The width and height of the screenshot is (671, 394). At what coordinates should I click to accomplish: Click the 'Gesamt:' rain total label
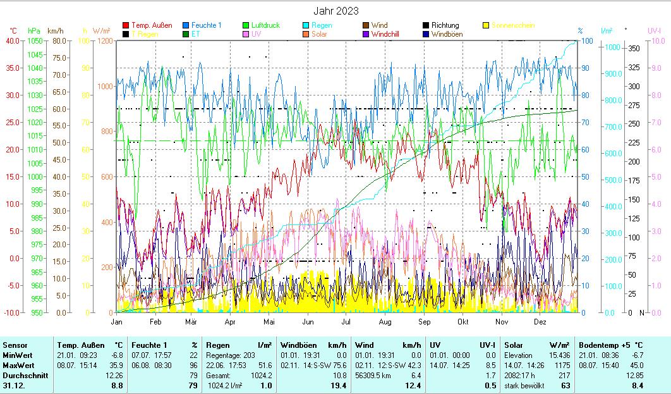[x=218, y=376]
